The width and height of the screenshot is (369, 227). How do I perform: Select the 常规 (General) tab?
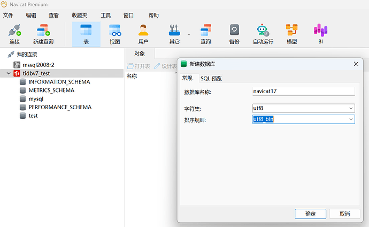[x=187, y=78]
